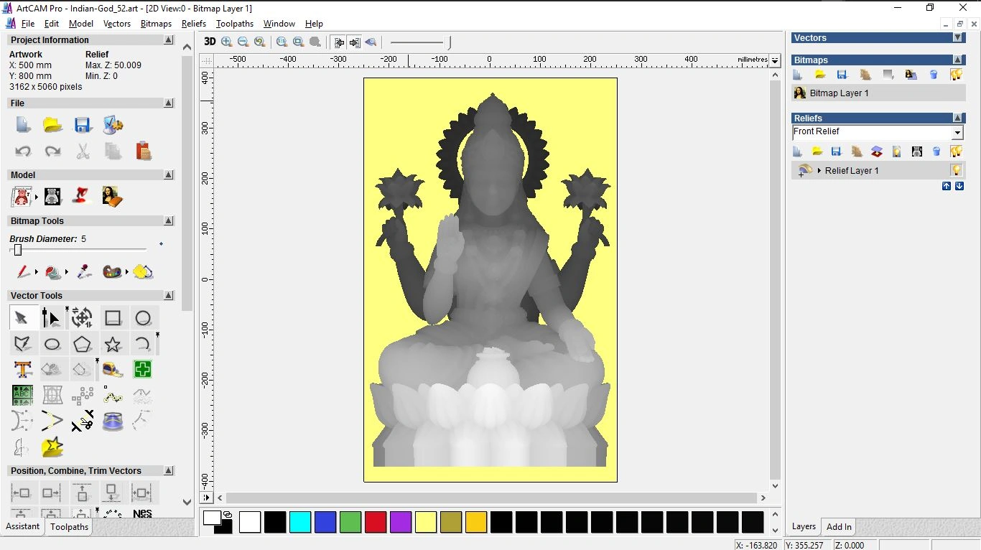Click the Transform Vectors tool
The image size is (981, 550).
click(x=82, y=317)
